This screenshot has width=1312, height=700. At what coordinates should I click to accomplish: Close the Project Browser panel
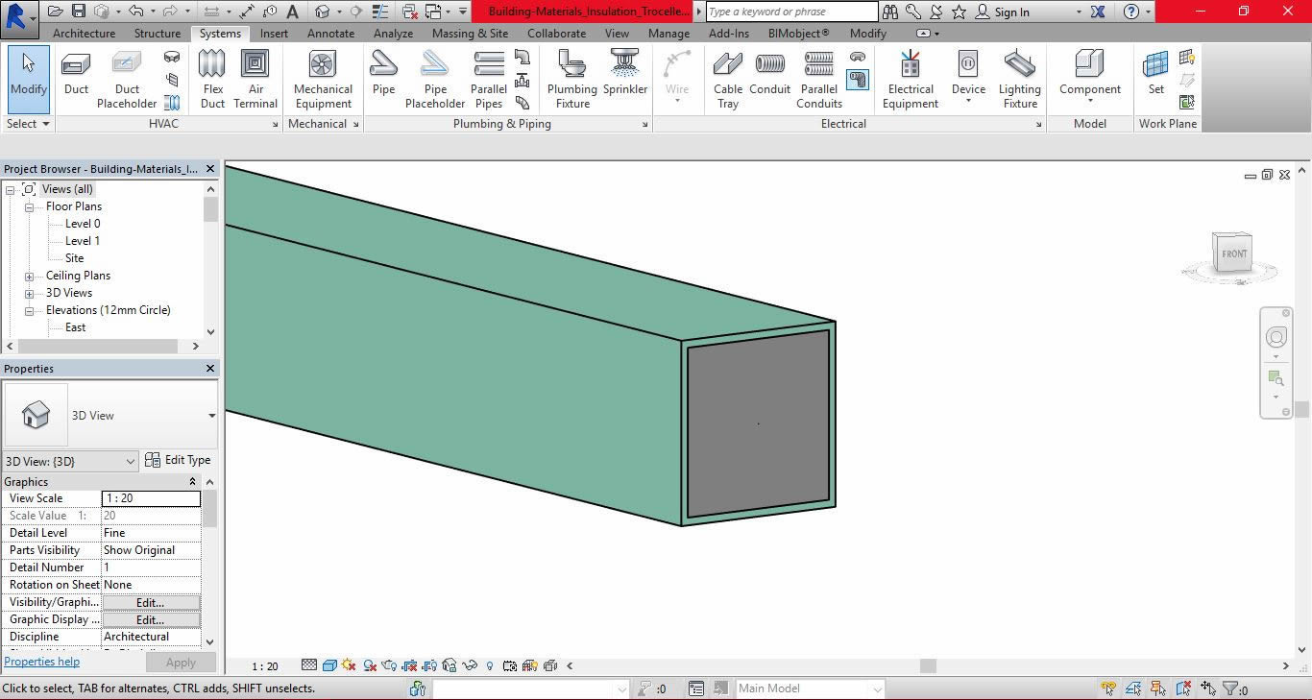pos(210,169)
